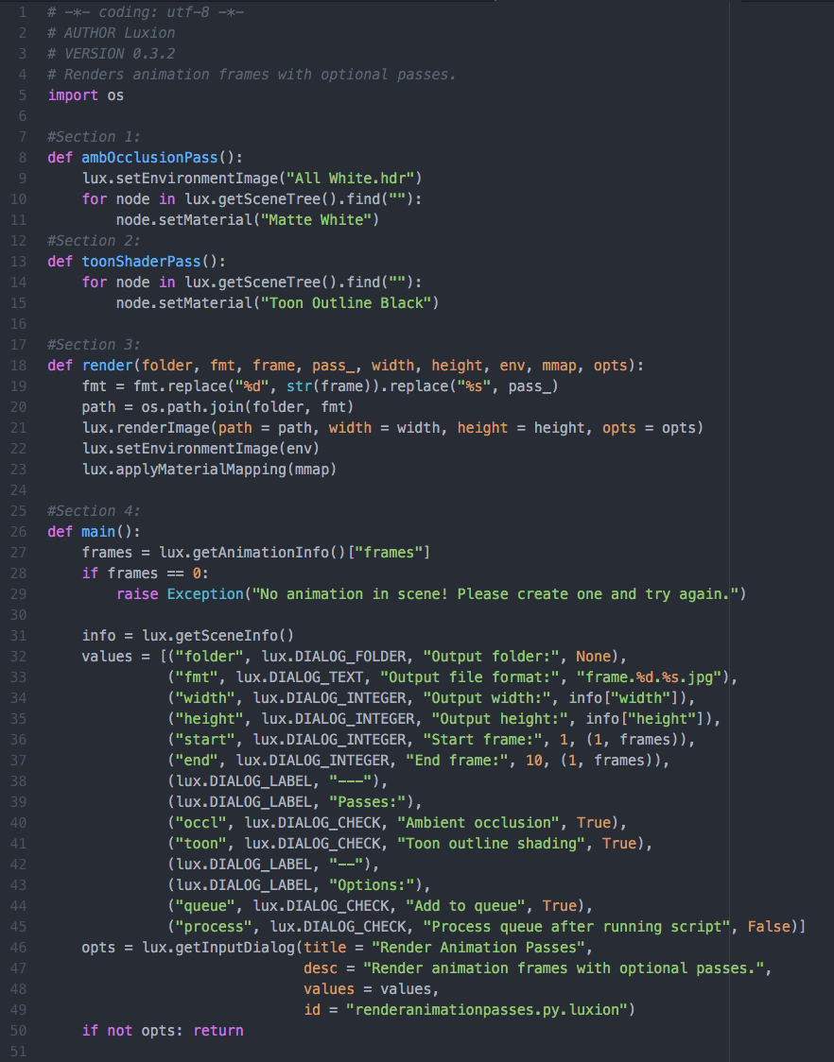
Task: Click the 'raise' keyword
Action: coord(137,594)
